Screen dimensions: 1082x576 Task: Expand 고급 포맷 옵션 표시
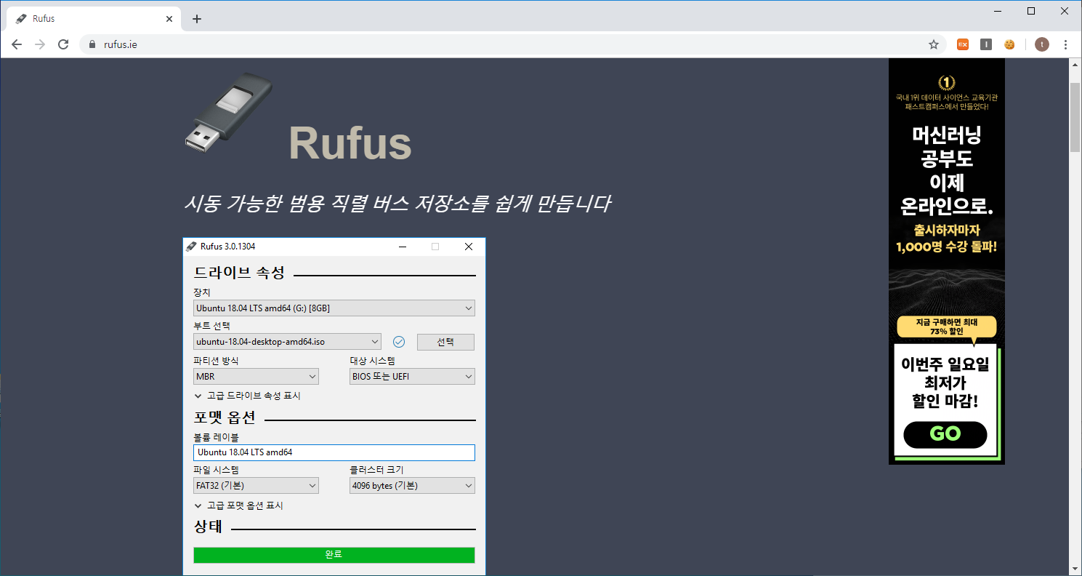pos(238,505)
